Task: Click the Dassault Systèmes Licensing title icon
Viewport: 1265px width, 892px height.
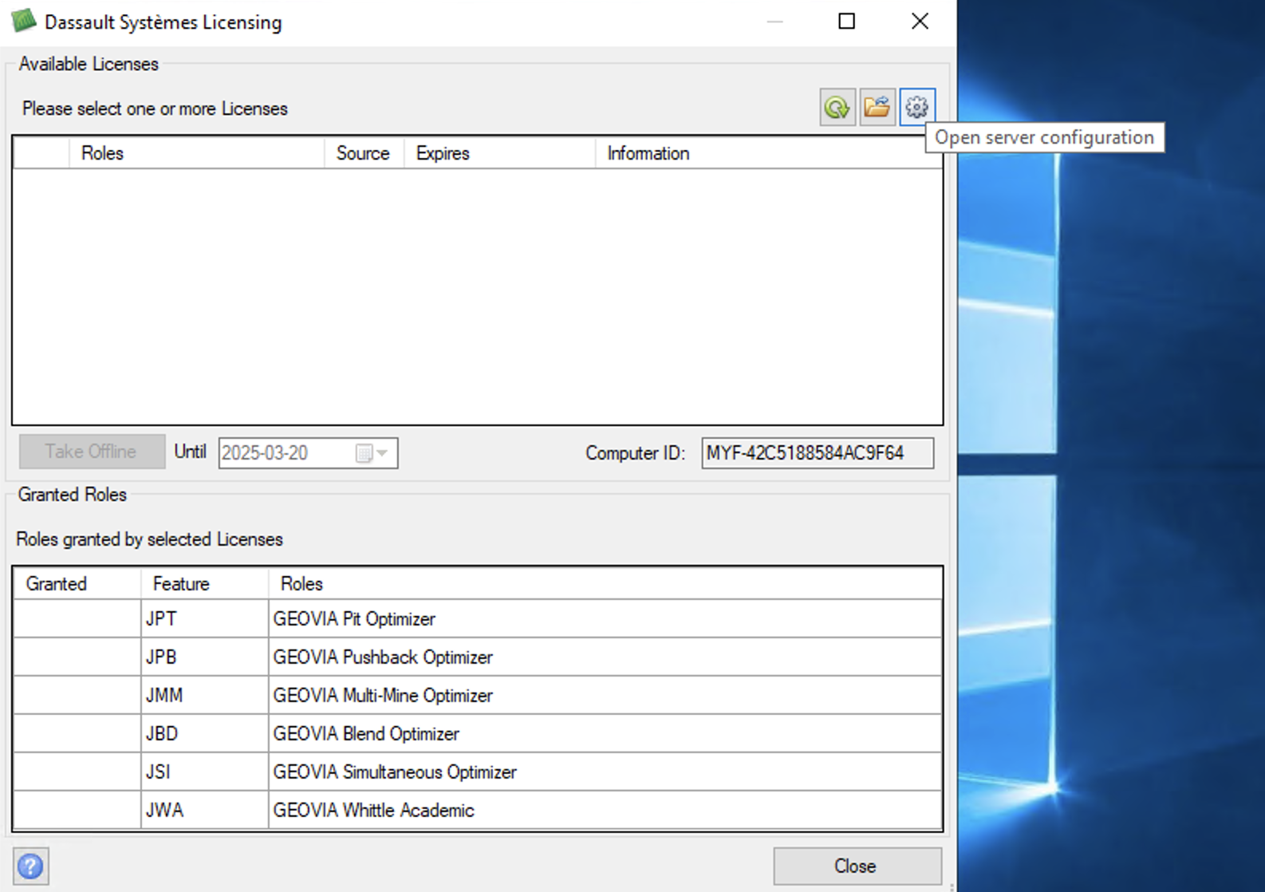Action: [24, 21]
